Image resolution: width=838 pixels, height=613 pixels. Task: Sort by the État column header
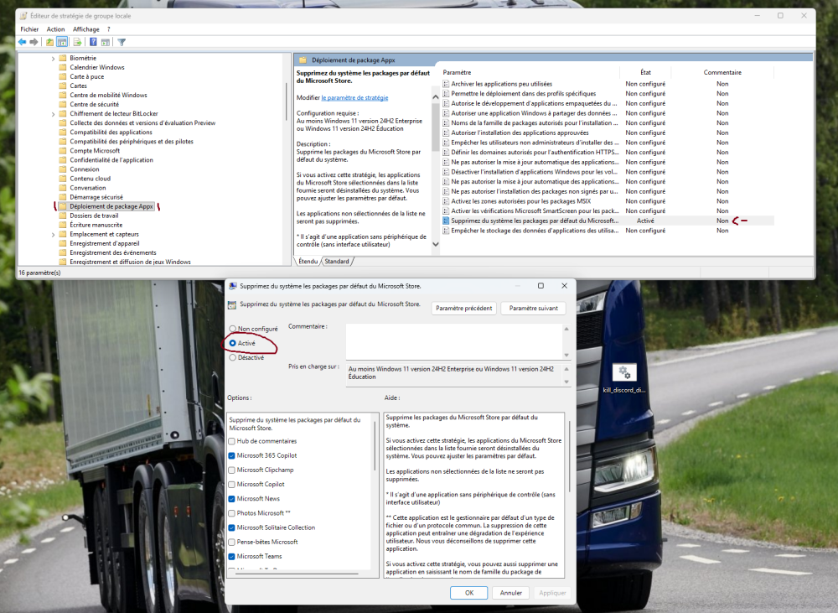tap(645, 73)
